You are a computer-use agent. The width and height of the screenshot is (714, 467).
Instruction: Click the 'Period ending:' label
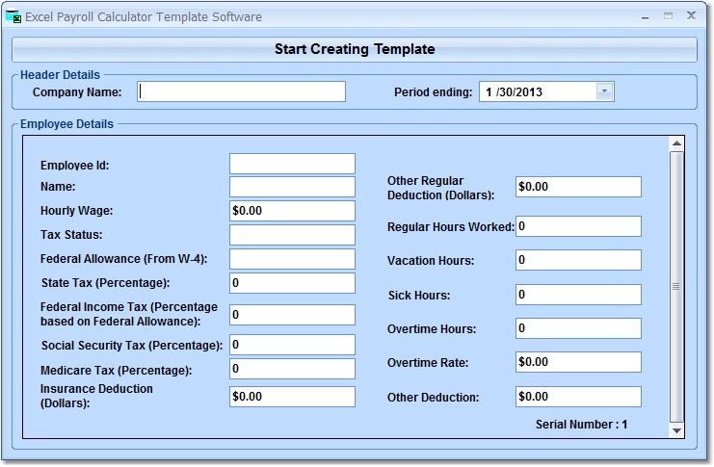(433, 92)
